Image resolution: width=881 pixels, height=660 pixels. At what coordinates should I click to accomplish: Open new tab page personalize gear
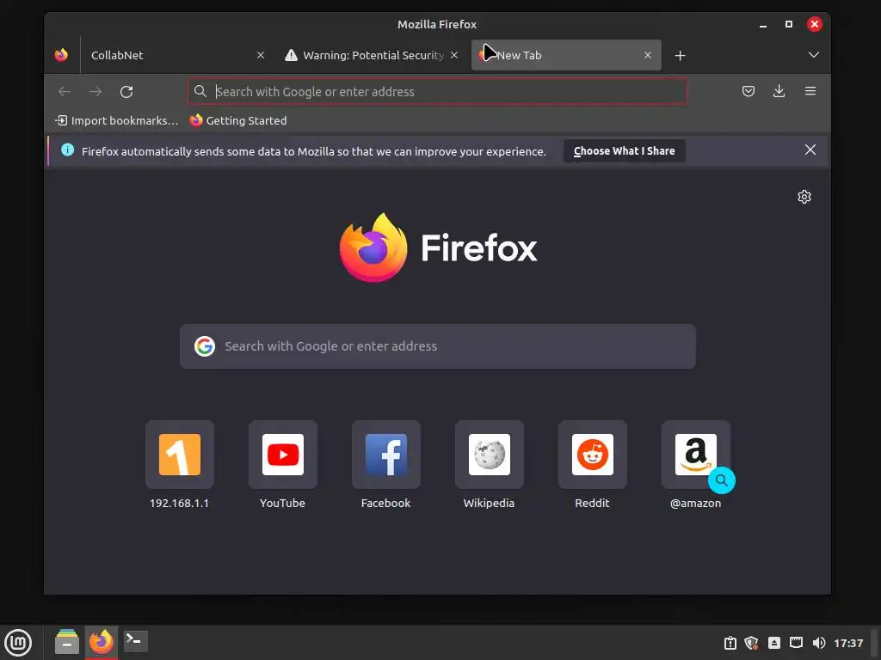(804, 197)
